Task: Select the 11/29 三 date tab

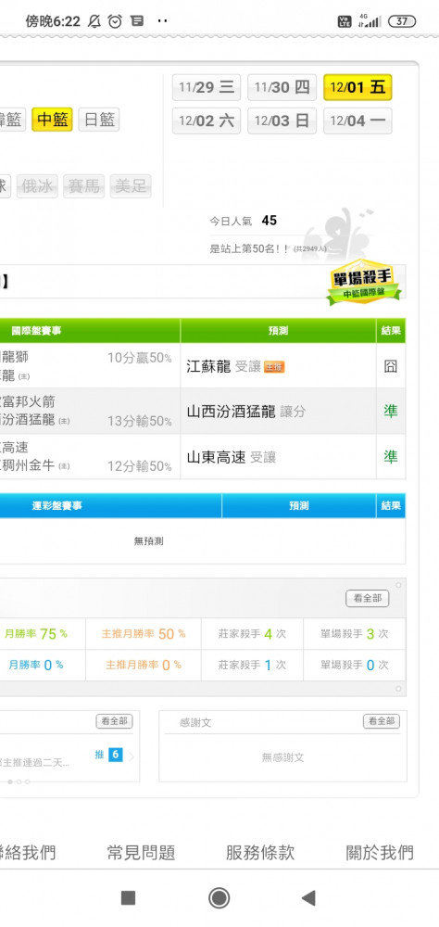Action: (x=207, y=87)
